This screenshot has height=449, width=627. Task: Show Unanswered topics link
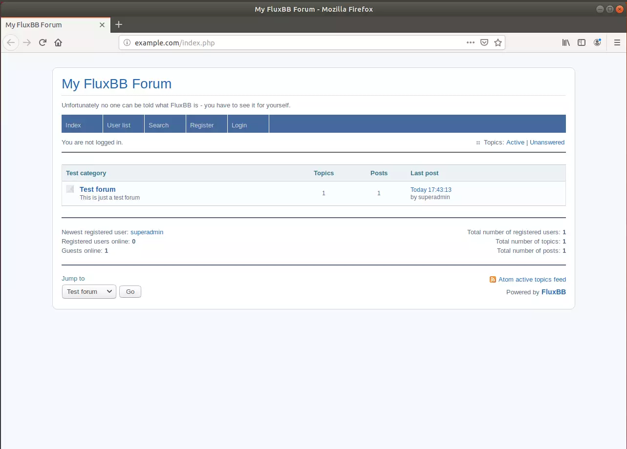click(x=547, y=143)
